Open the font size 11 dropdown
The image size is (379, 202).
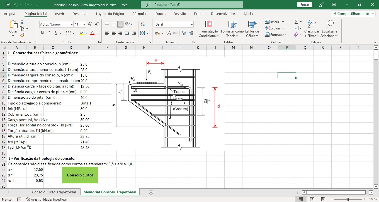tap(84, 24)
